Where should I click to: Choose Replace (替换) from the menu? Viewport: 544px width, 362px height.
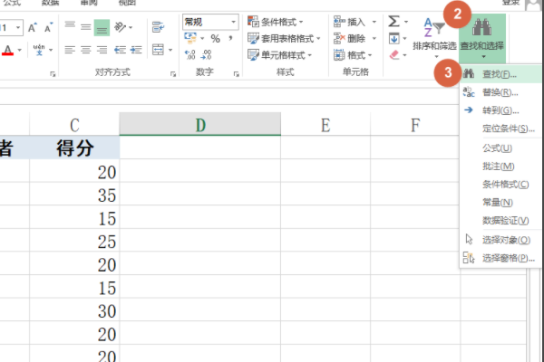pyautogui.click(x=500, y=91)
